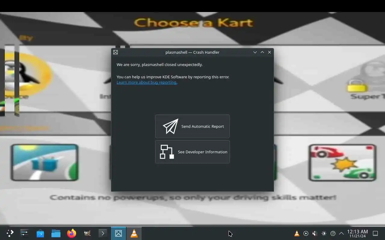The image size is (385, 240).
Task: Click the paper plane icon on Send Automatic Report
Action: pos(171,126)
